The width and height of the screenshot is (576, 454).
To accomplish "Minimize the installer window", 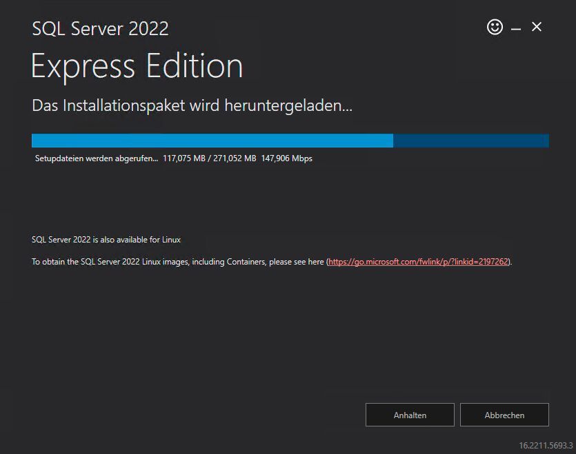I will click(515, 27).
